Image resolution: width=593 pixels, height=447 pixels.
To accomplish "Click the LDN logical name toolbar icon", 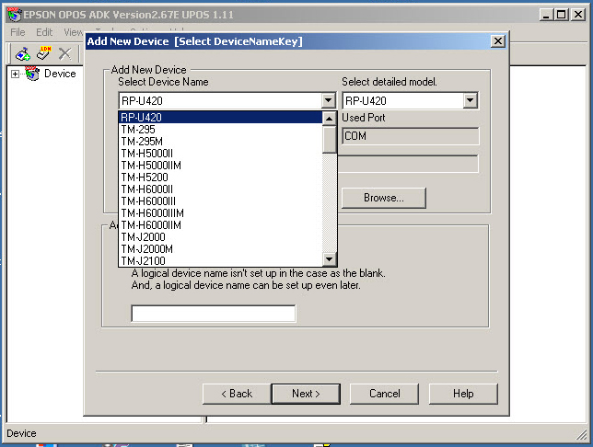I will [x=44, y=53].
